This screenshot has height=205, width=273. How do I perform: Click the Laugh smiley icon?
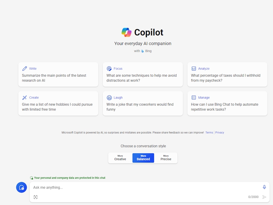click(x=109, y=98)
